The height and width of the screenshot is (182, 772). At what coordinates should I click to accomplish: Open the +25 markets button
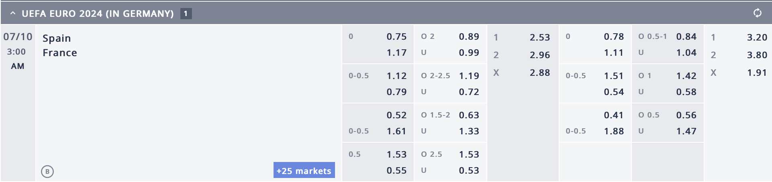304,170
